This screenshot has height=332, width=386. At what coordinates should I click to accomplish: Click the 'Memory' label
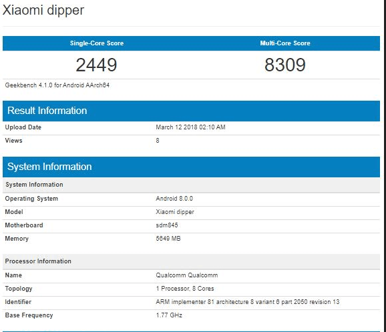coord(17,239)
